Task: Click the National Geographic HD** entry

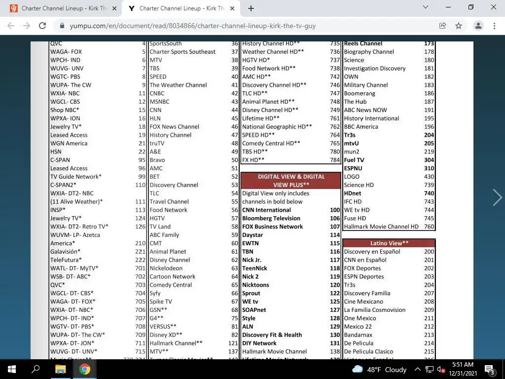Action: 277,127
